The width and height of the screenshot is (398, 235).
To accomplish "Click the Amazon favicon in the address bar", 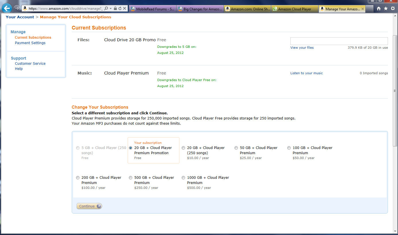I will click(x=25, y=9).
